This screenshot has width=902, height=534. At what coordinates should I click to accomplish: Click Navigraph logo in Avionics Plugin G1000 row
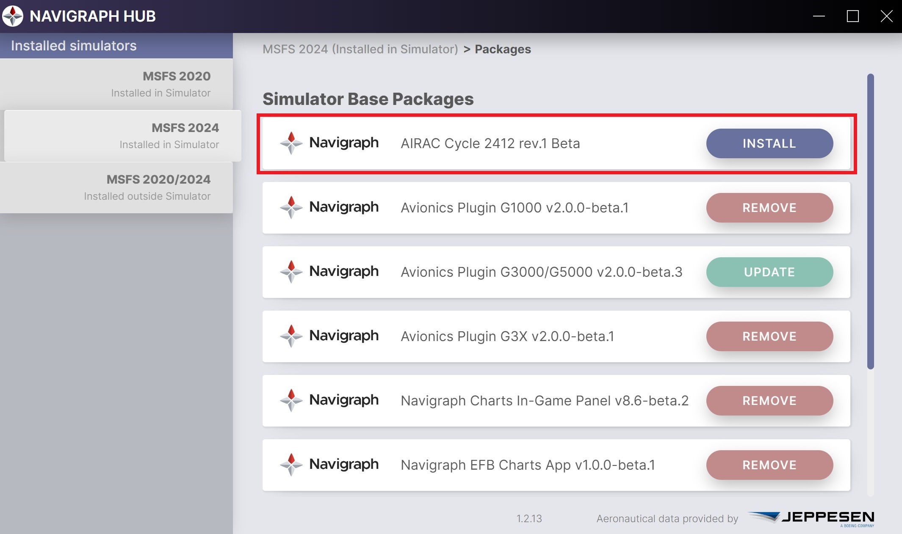(329, 207)
